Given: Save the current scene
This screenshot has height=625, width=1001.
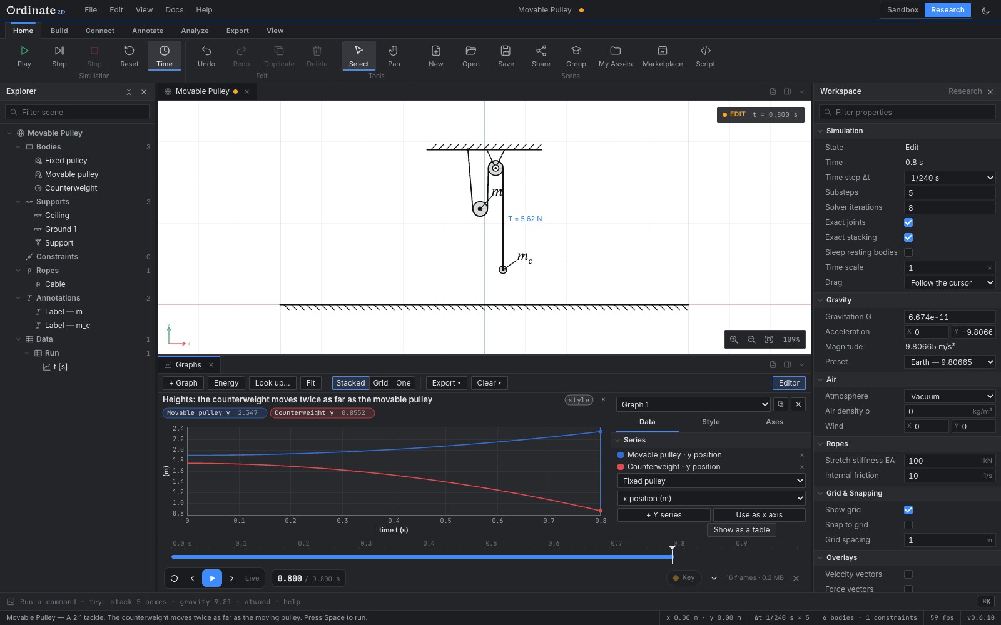Looking at the screenshot, I should (506, 56).
